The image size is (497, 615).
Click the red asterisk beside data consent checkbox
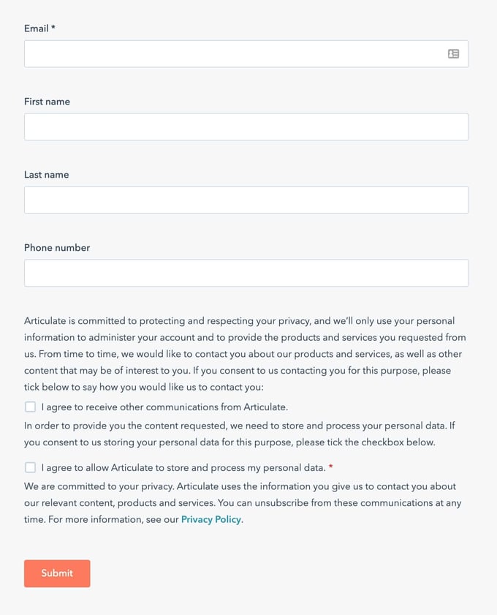pos(330,467)
